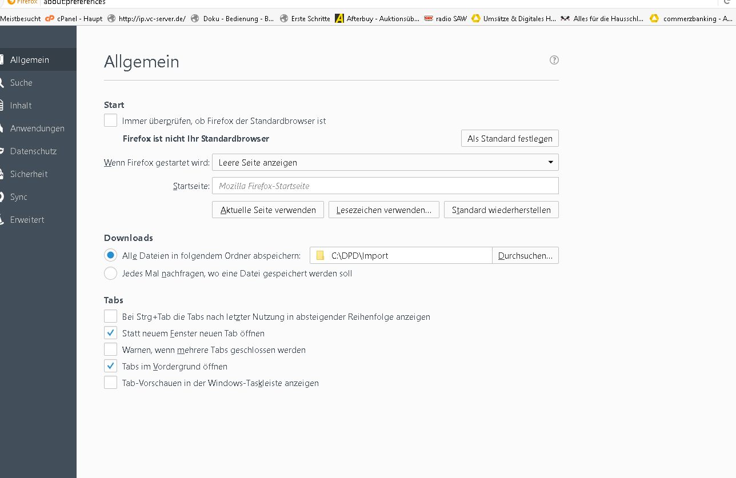
Task: Click 'Als Standard festlegen' button
Action: pyautogui.click(x=510, y=138)
